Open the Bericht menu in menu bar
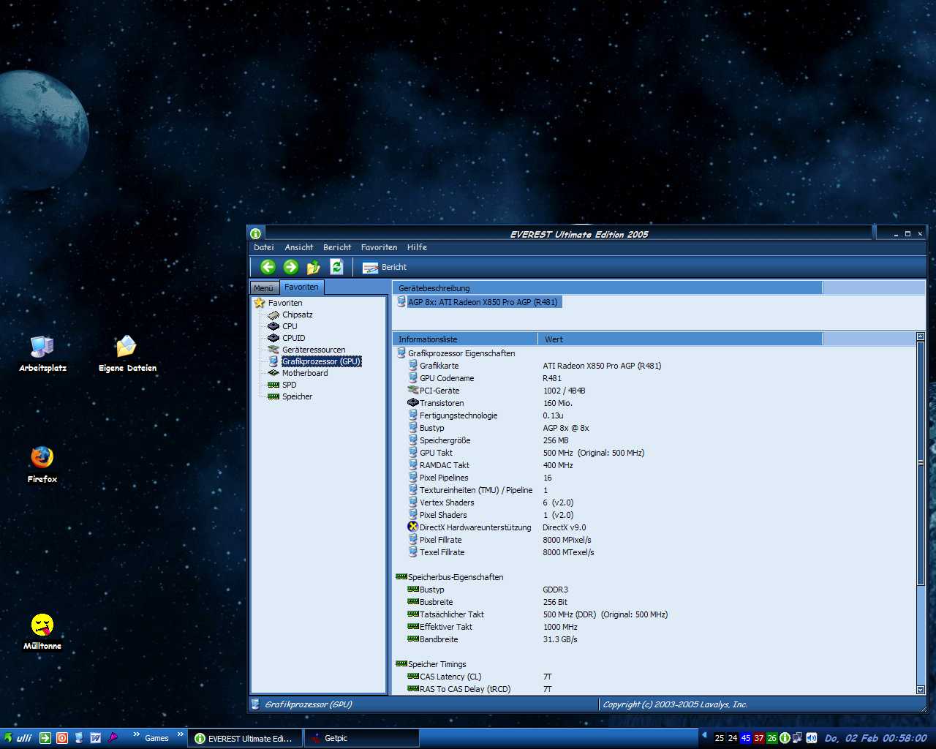Screen dimensions: 936x749 coord(337,247)
